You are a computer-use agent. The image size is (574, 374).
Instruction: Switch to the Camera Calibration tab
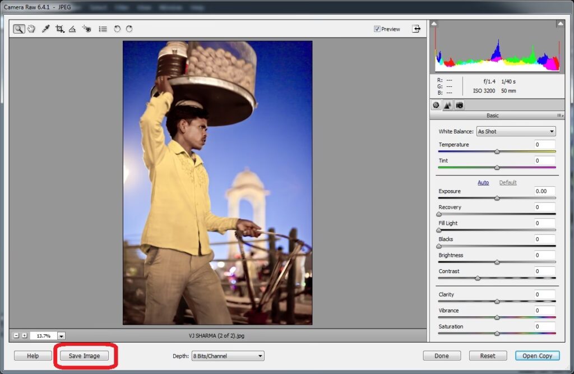(x=459, y=105)
